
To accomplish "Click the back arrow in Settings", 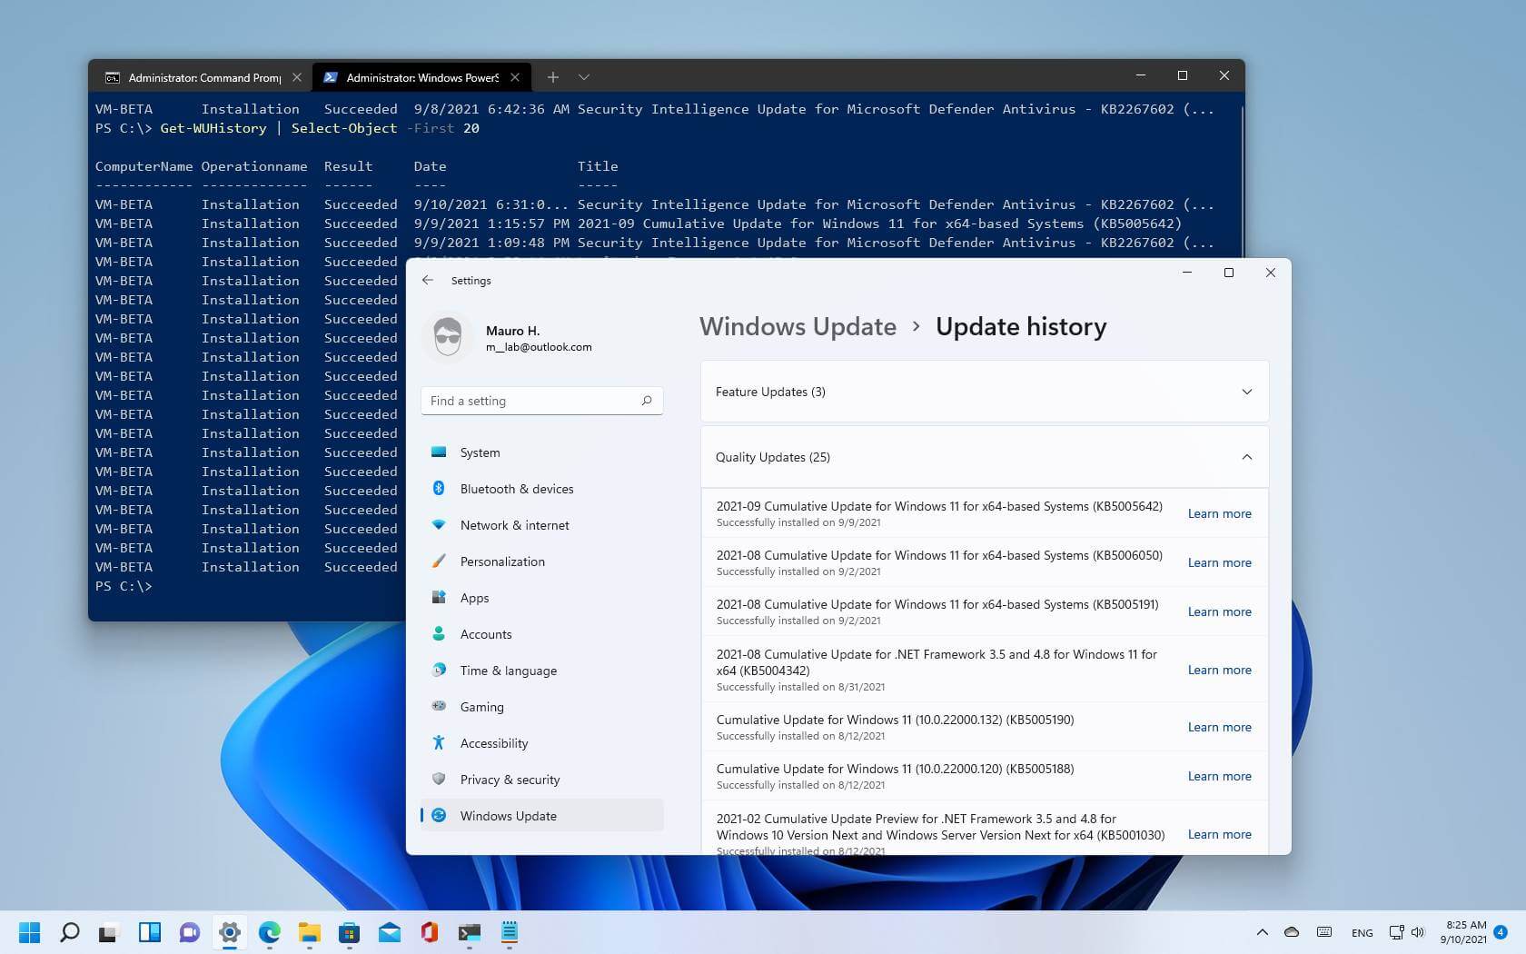I will tap(428, 280).
